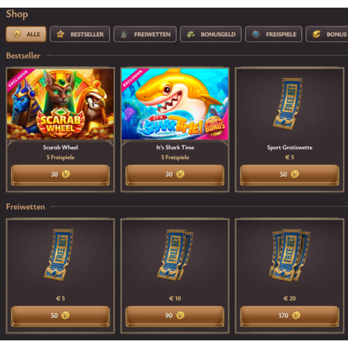Click the Scarab Wheel game thumbnail
The height and width of the screenshot is (348, 348).
(61, 104)
